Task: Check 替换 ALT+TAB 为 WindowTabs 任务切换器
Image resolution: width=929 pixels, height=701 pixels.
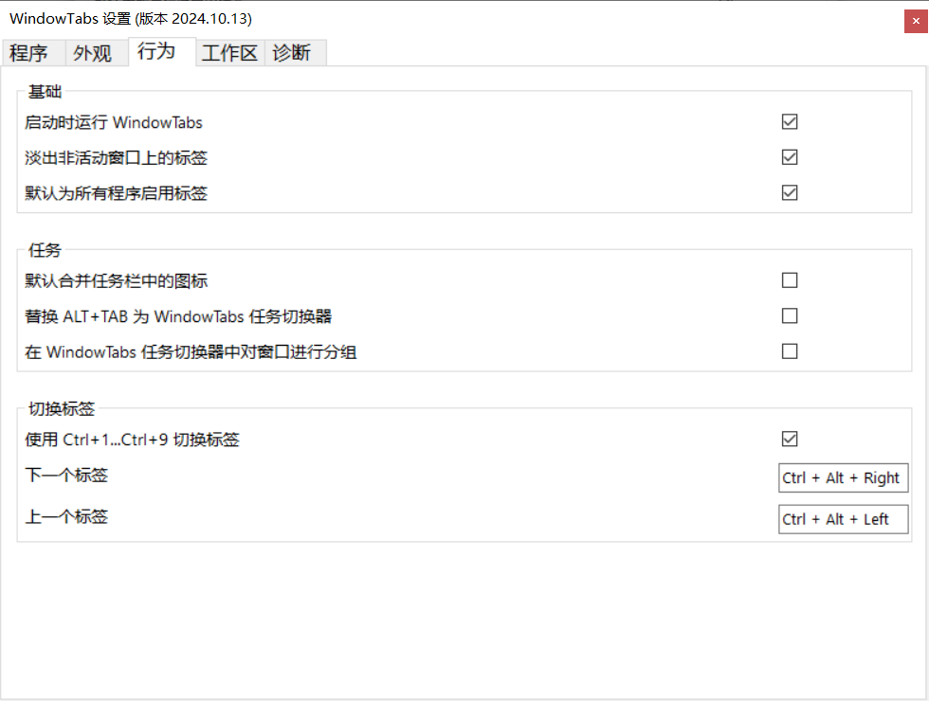Action: click(790, 316)
